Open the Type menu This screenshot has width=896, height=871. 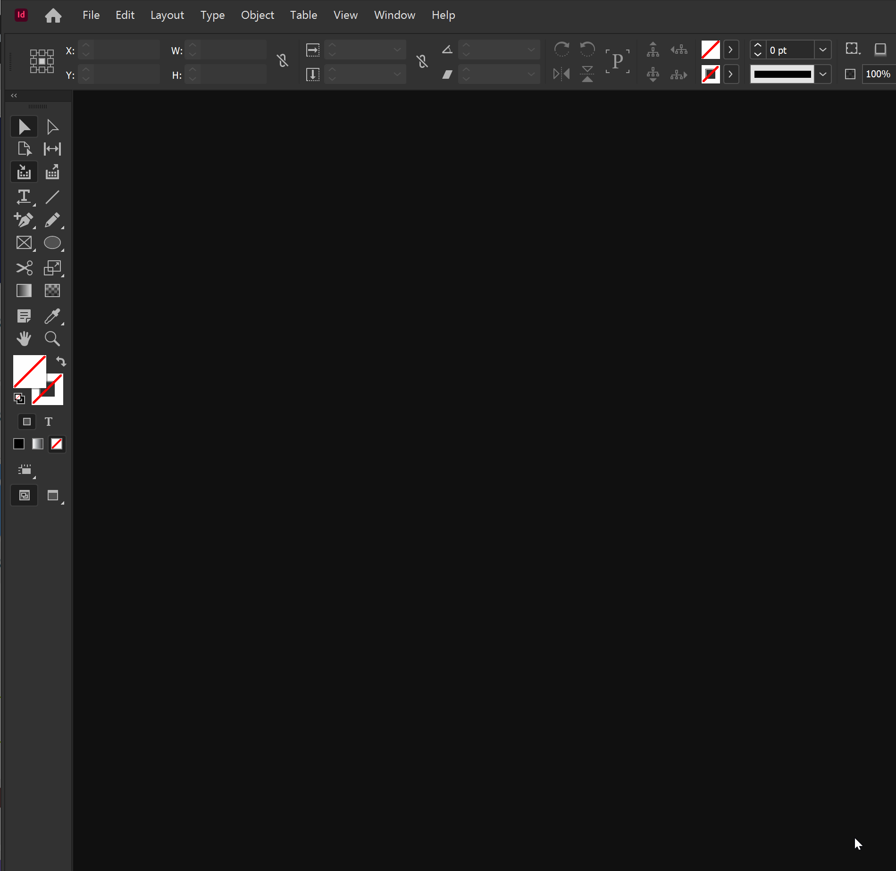click(x=212, y=15)
